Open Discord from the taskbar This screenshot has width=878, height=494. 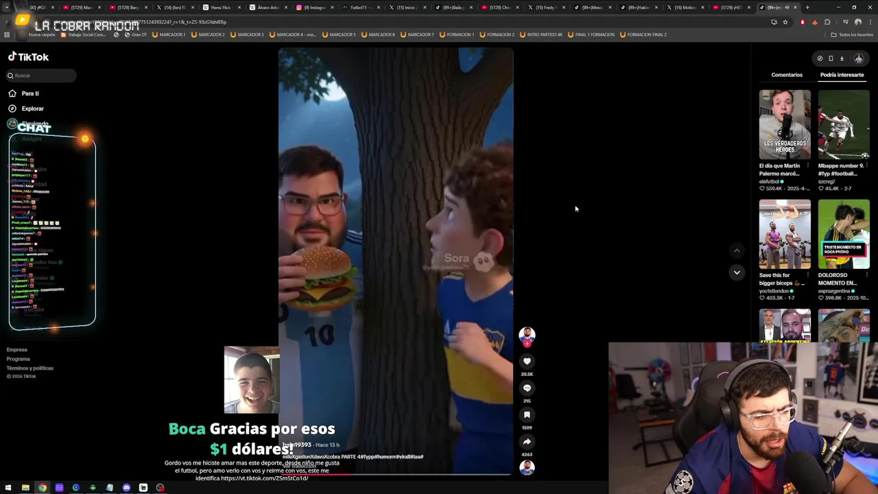(x=126, y=488)
